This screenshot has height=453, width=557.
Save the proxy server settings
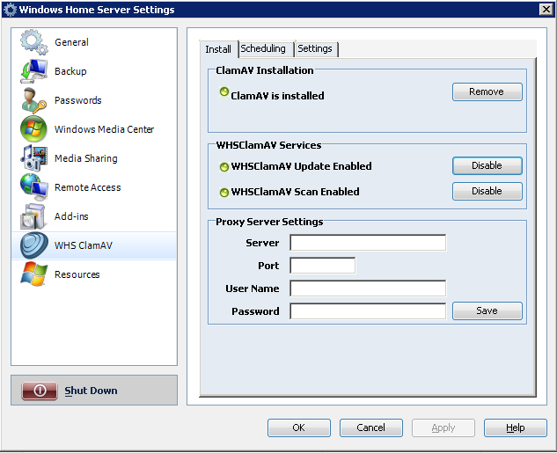487,311
